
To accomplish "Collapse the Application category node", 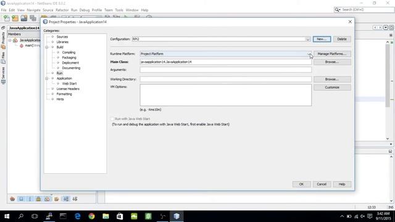I will point(47,78).
